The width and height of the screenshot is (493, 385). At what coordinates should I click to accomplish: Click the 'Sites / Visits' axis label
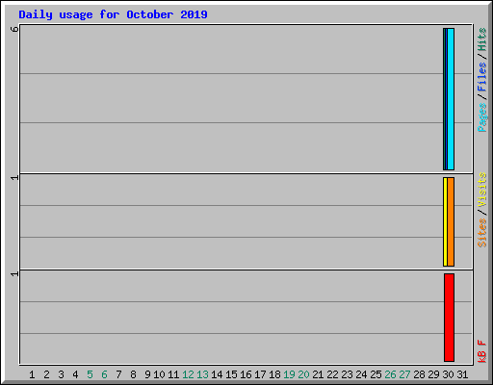481,210
